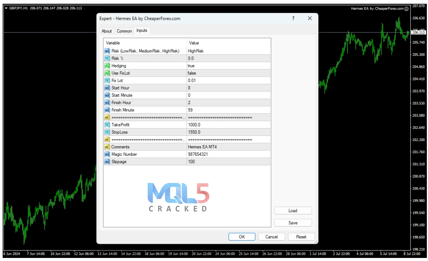Click the TakeProfit variable icon

(x=107, y=125)
